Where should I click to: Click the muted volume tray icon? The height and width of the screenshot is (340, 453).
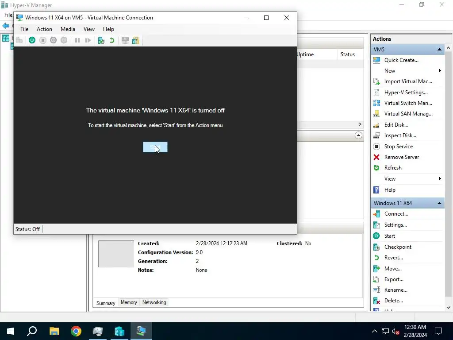click(x=395, y=331)
